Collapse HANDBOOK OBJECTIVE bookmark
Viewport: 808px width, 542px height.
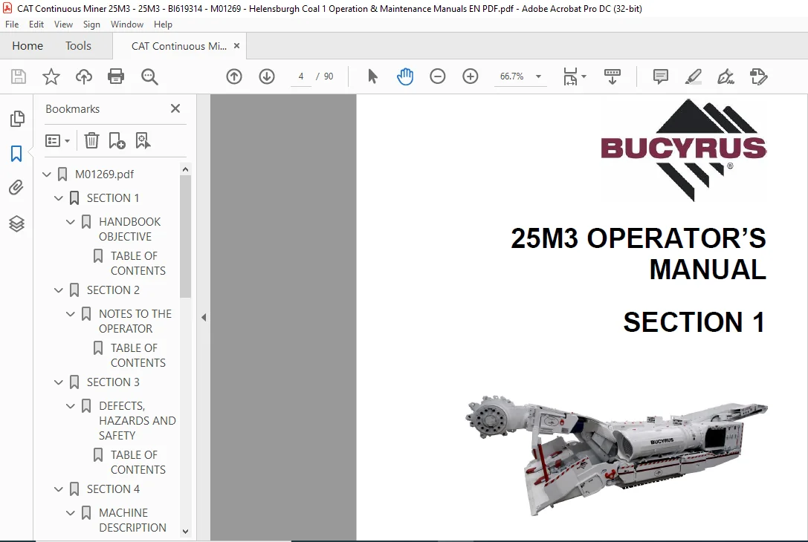[71, 222]
